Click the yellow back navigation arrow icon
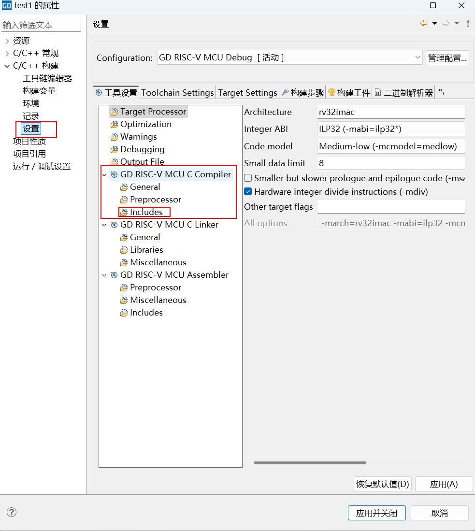Viewport: 475px width, 531px height. (423, 23)
